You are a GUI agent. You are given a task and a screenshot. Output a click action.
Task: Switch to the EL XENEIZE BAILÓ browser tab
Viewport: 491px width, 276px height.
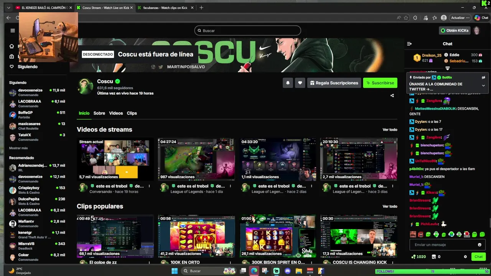44,8
